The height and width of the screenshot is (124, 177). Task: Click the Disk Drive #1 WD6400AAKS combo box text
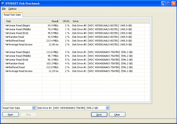pyautogui.click(x=68, y=108)
